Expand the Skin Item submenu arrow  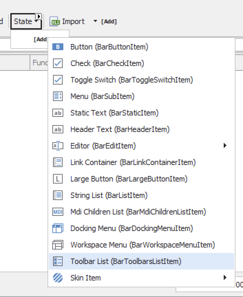pos(225,278)
